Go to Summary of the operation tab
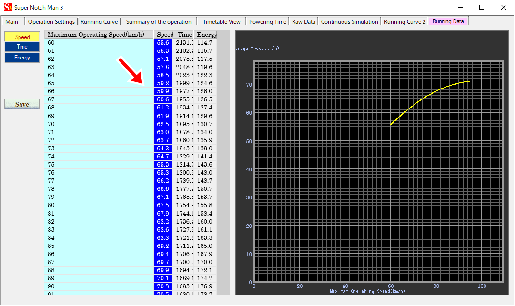The height and width of the screenshot is (306, 515). pyautogui.click(x=159, y=22)
